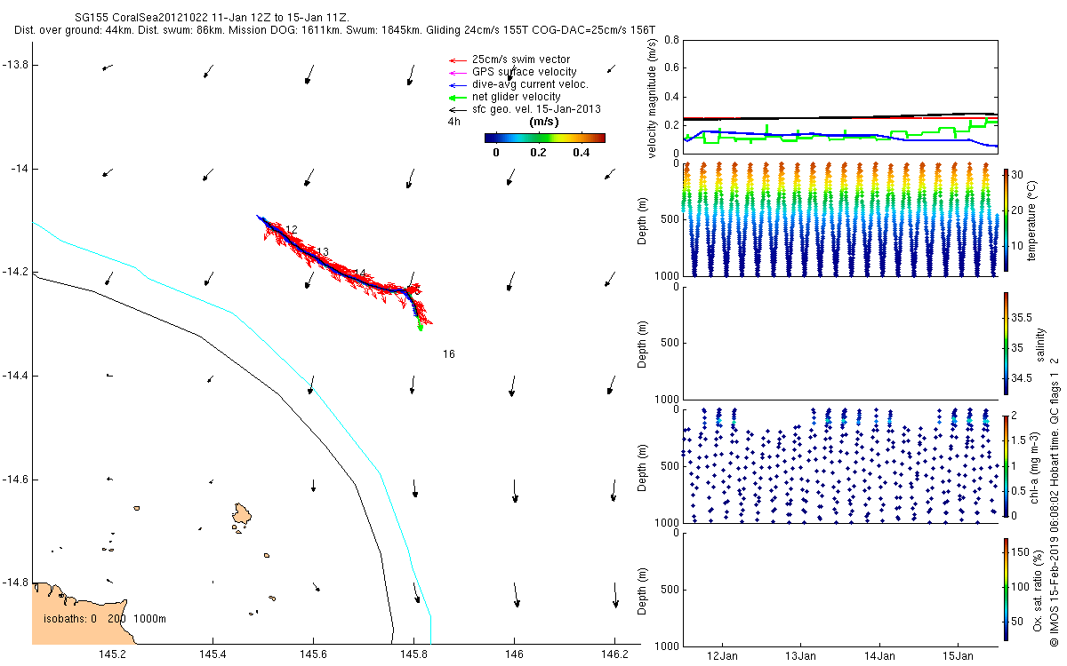This screenshot has width=1067, height=666.
Task: Click the '12Jan' date tick label
Action: (x=722, y=656)
